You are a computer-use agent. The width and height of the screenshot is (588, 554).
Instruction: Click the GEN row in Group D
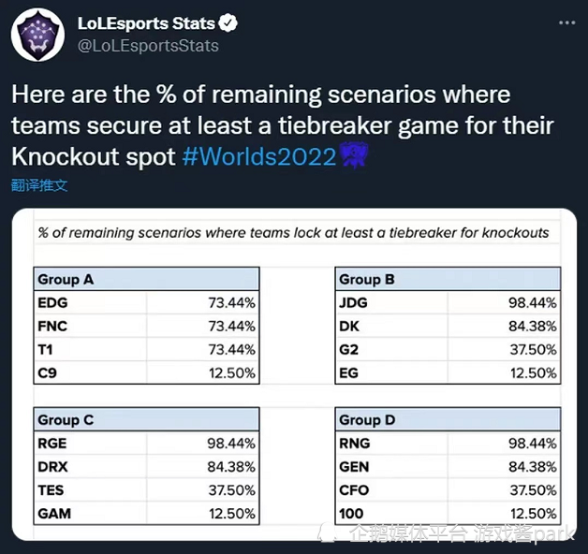pos(448,467)
